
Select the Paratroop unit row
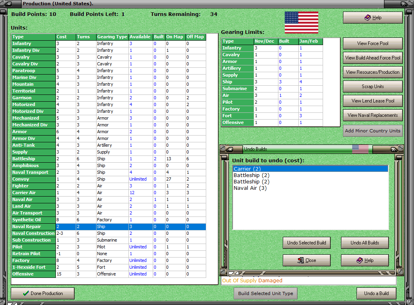[108, 71]
